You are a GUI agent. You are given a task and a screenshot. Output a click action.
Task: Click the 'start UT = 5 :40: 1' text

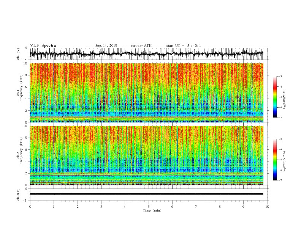(x=184, y=45)
